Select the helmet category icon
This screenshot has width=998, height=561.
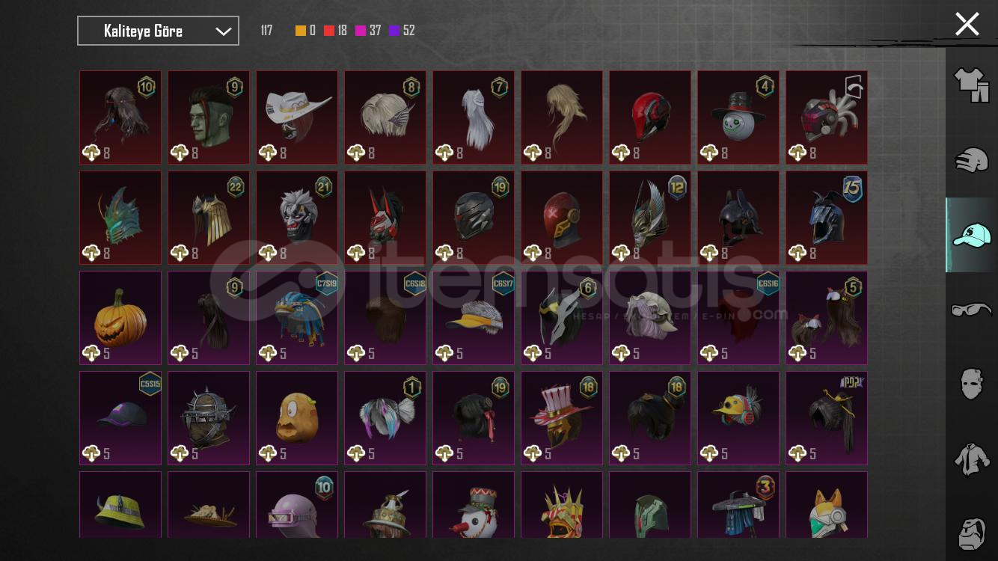(x=972, y=159)
